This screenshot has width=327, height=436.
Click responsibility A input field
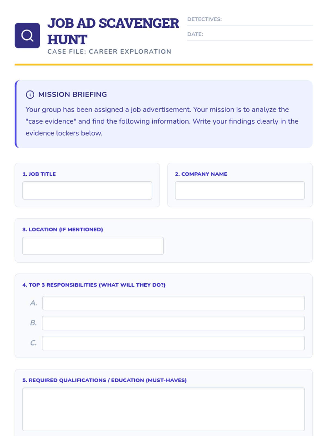[x=174, y=303]
